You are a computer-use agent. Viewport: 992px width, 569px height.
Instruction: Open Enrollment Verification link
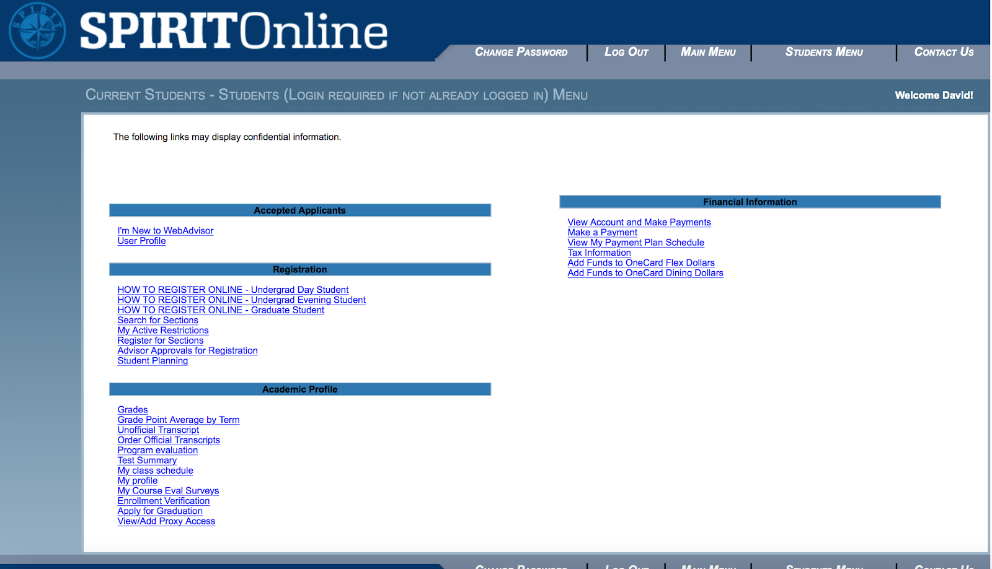point(164,501)
